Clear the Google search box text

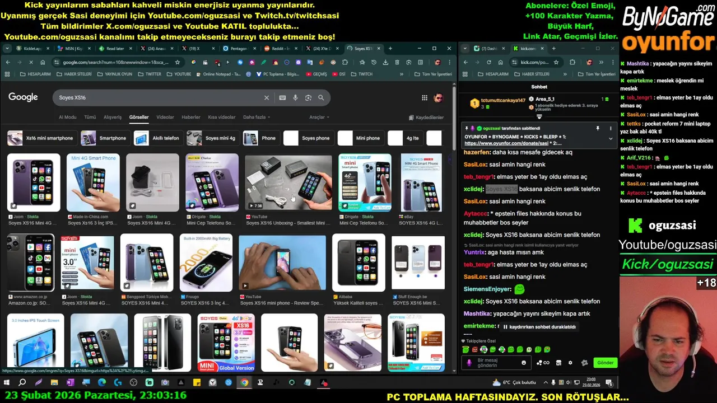pos(267,97)
